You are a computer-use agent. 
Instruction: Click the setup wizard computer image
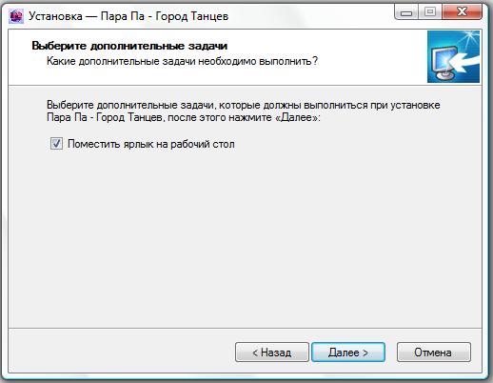coord(453,56)
